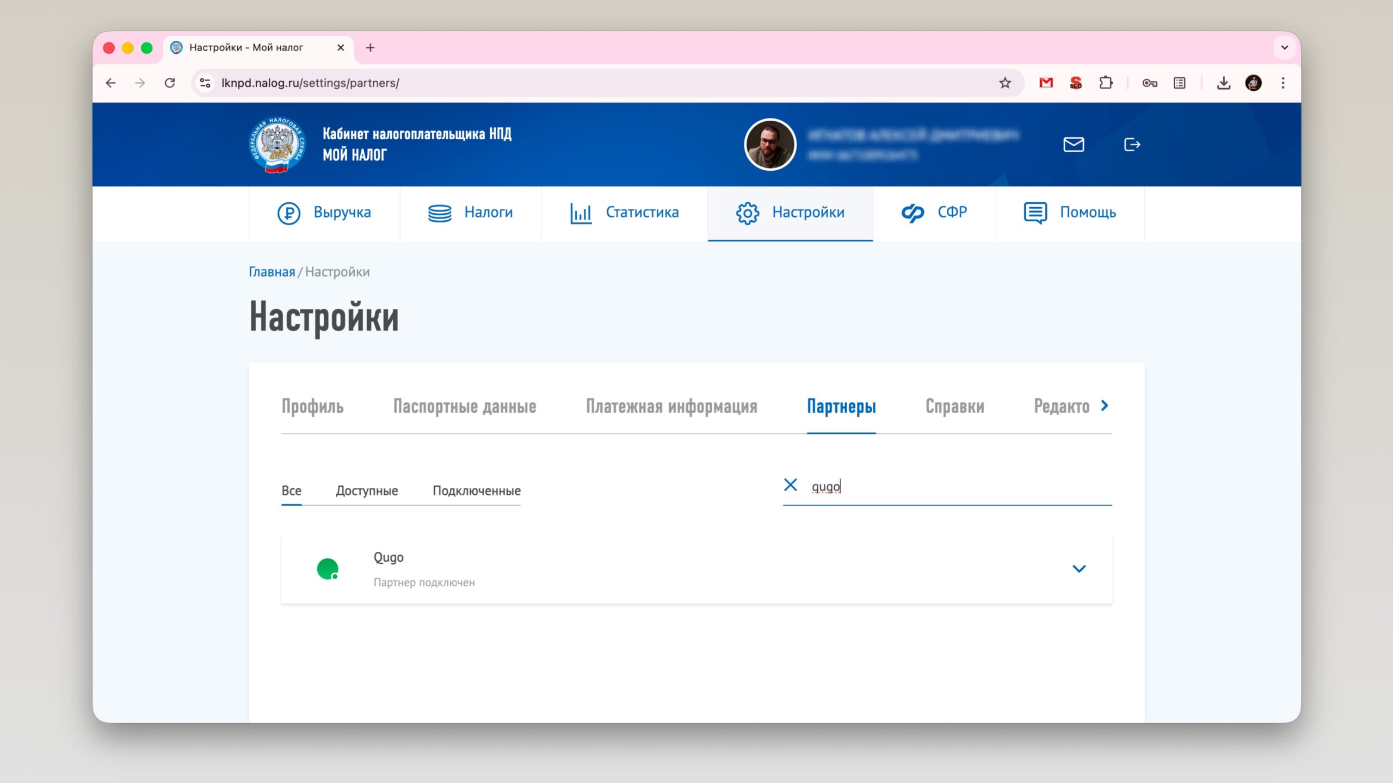The image size is (1393, 783).
Task: Go to Выручка section
Action: [324, 213]
